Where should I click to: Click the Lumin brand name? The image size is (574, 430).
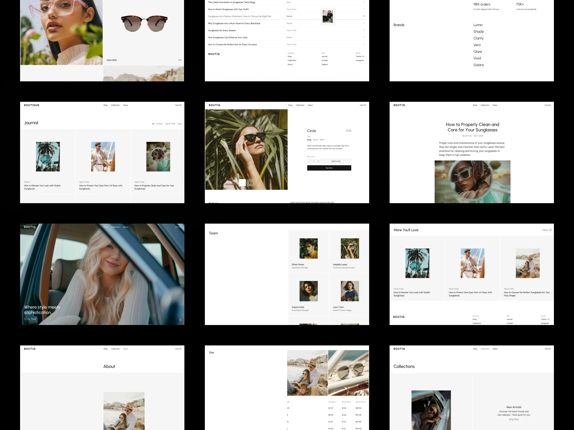tap(478, 25)
